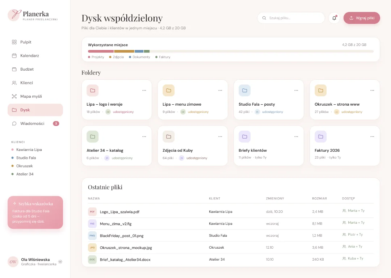The image size is (391, 278).
Task: Open file Menu_zima_v2.fig
Action: click(116, 224)
